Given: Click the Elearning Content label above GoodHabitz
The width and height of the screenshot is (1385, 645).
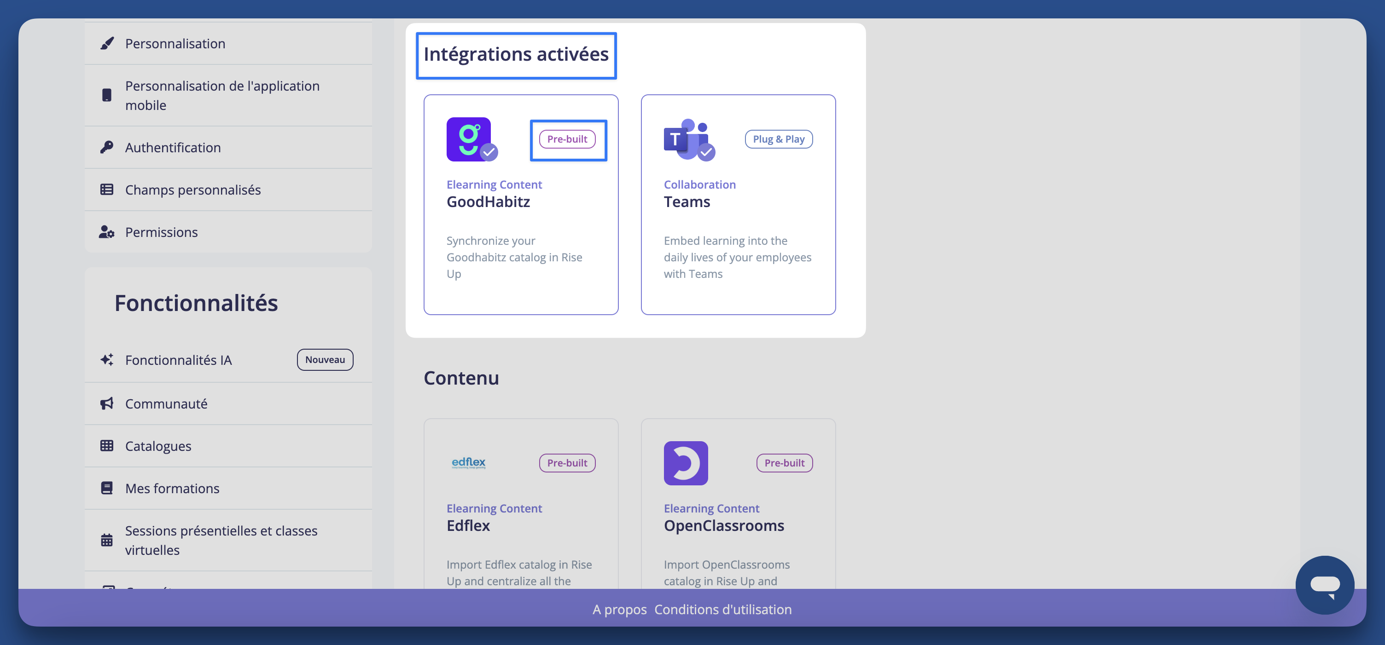Looking at the screenshot, I should (494, 184).
